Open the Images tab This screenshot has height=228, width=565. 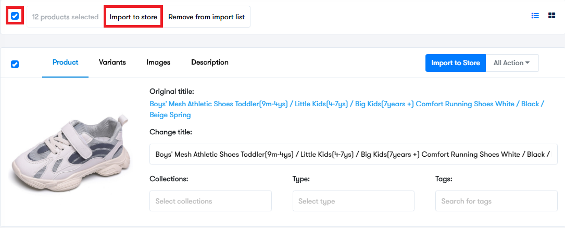click(158, 62)
